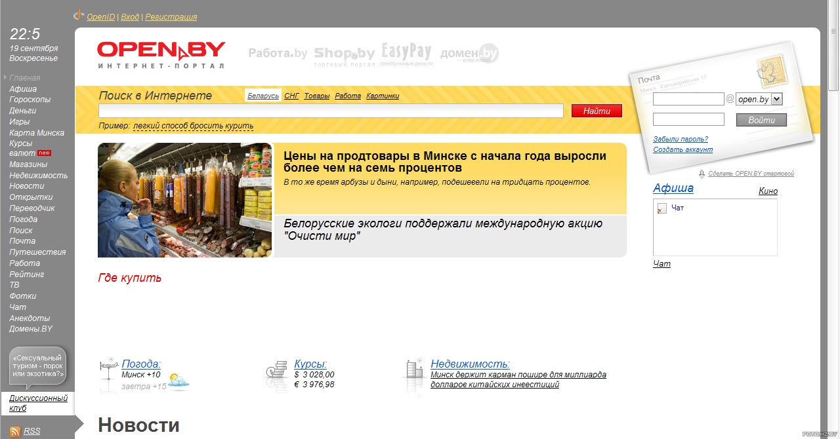This screenshot has height=439, width=840.
Task: Open the Shop.by partner logo
Action: (x=345, y=56)
